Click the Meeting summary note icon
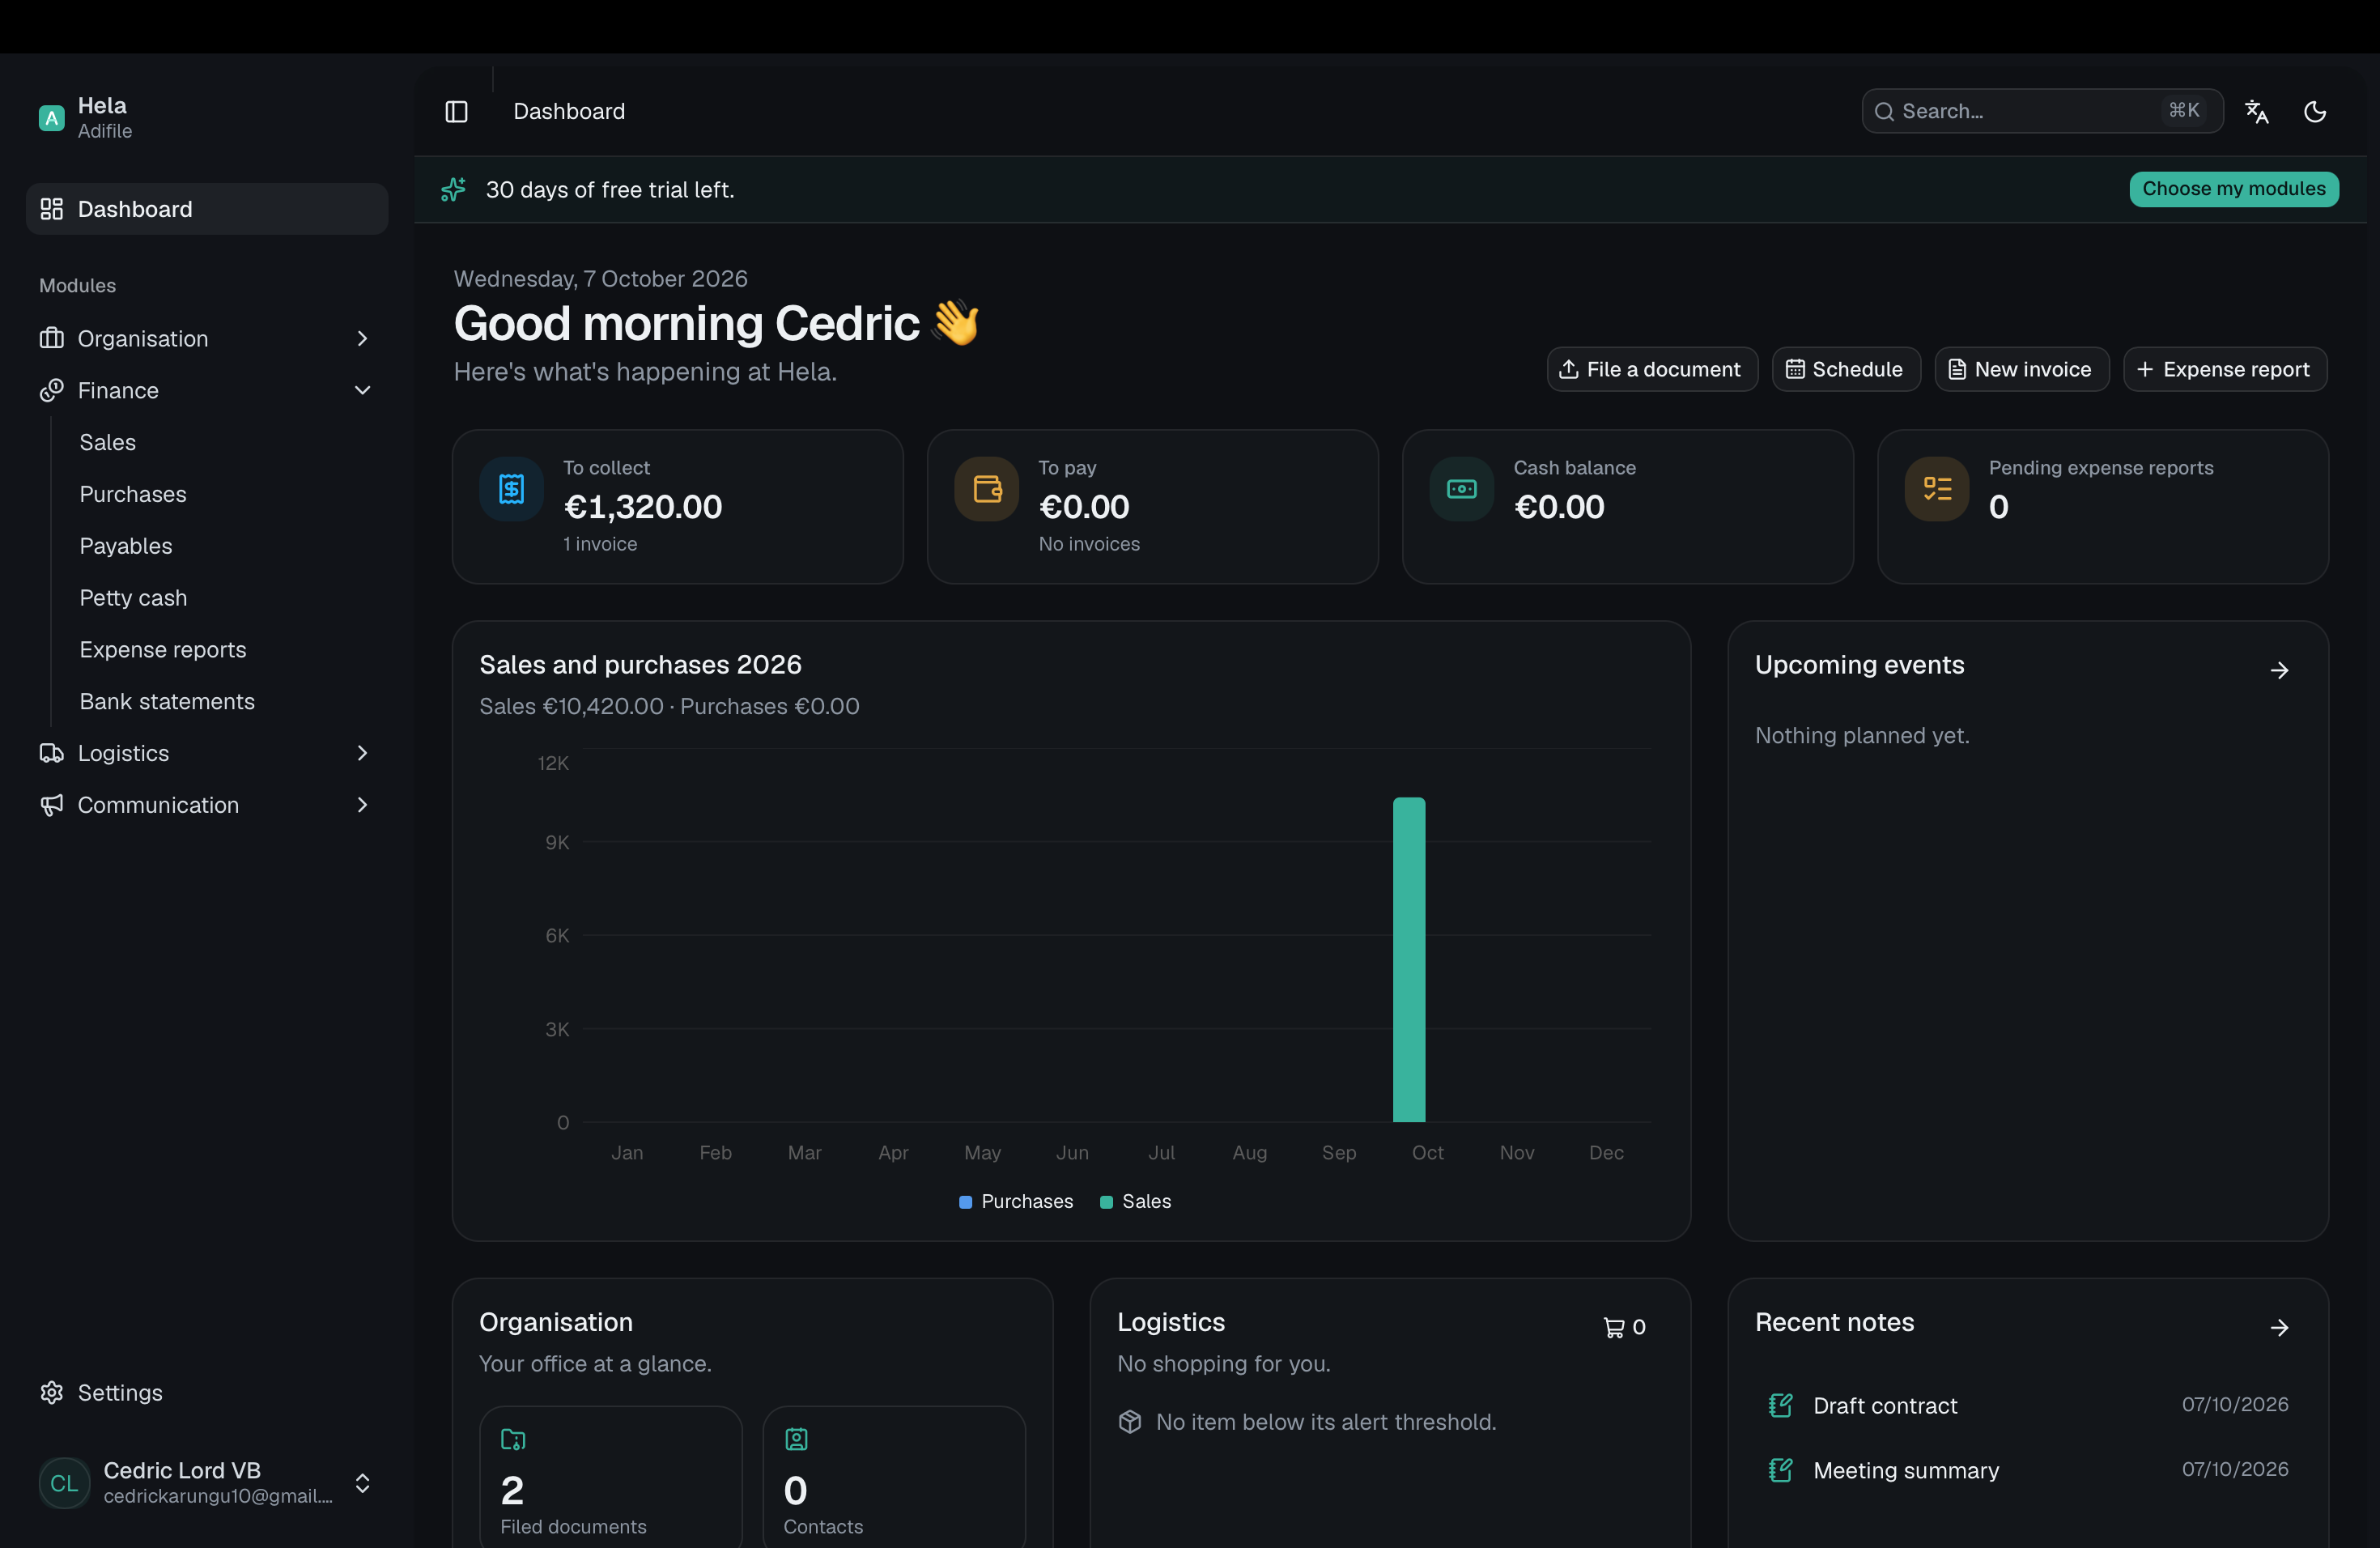 [1780, 1470]
